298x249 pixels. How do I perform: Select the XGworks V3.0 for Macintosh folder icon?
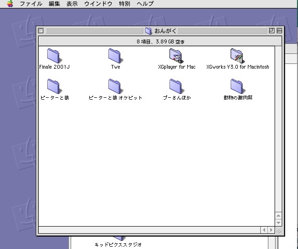point(237,56)
